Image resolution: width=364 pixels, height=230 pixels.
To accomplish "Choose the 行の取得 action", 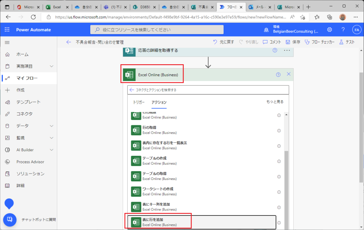I will coord(202,130).
